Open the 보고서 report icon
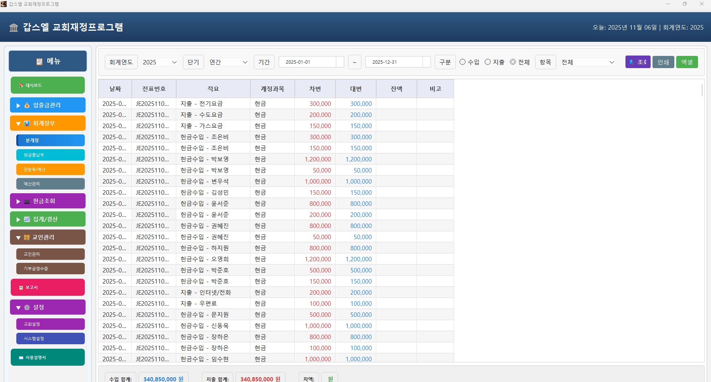Image resolution: width=711 pixels, height=382 pixels. coord(20,287)
